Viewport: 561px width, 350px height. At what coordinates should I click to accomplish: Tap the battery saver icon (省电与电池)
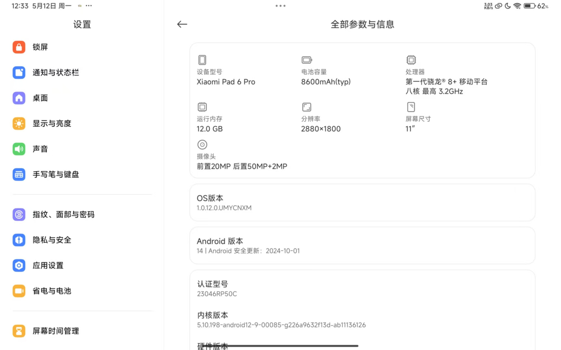(x=19, y=291)
